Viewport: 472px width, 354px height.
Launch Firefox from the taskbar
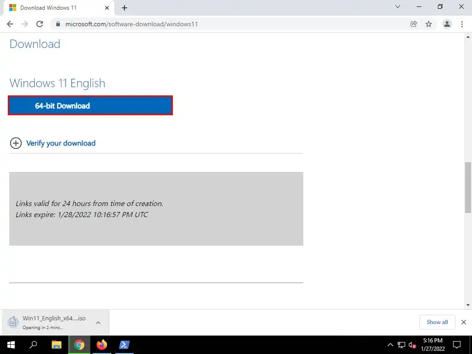102,345
